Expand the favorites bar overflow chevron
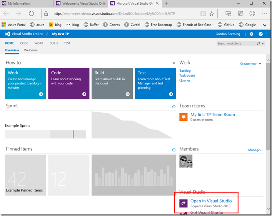Image resolution: width=272 pixels, height=216 pixels. pyautogui.click(x=265, y=25)
